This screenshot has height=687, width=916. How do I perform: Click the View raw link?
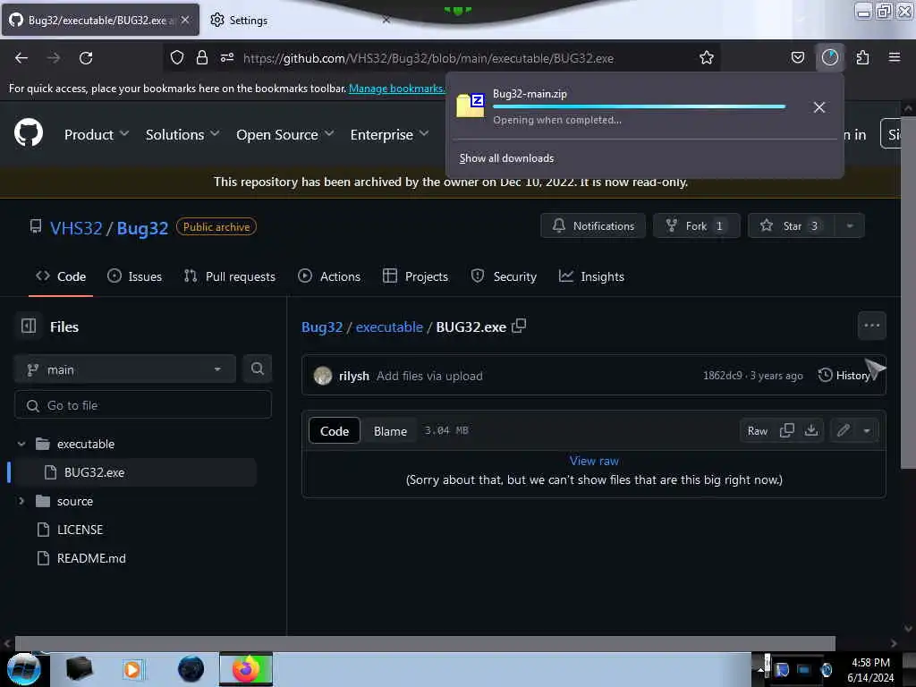(x=594, y=461)
